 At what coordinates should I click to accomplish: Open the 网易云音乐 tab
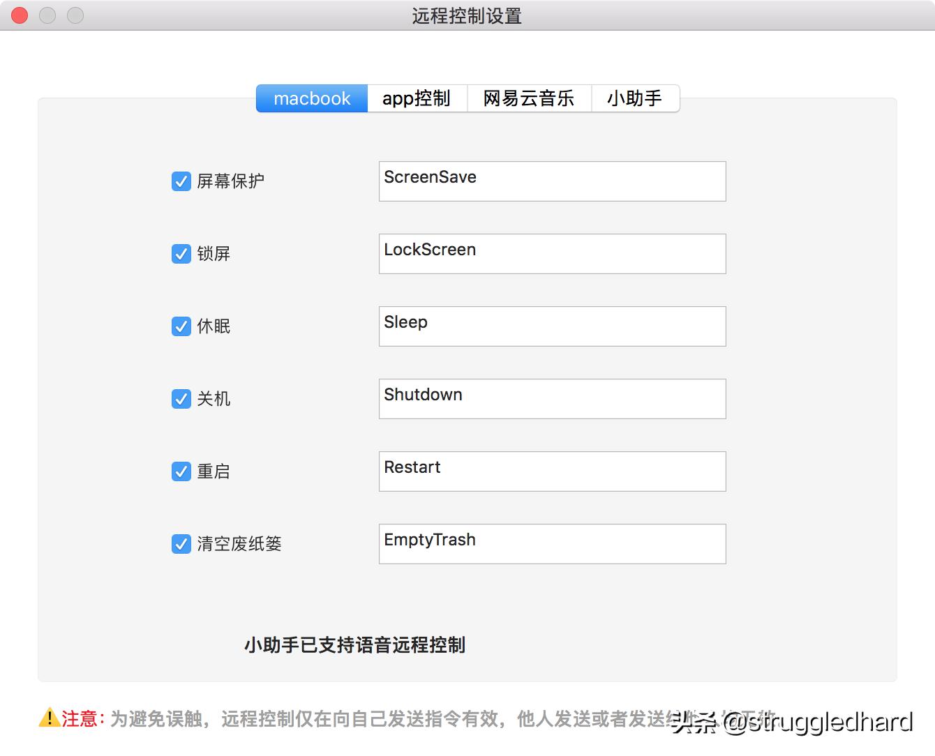click(529, 98)
